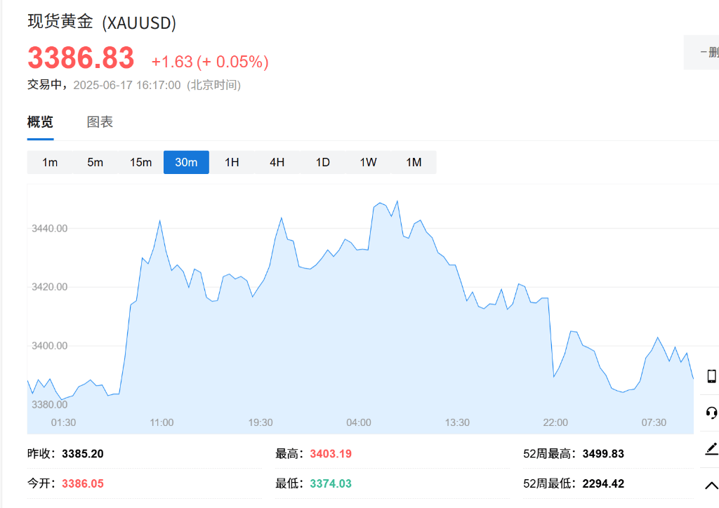Click the 22:00 time axis label
Screen dimensions: 719x508
555,422
